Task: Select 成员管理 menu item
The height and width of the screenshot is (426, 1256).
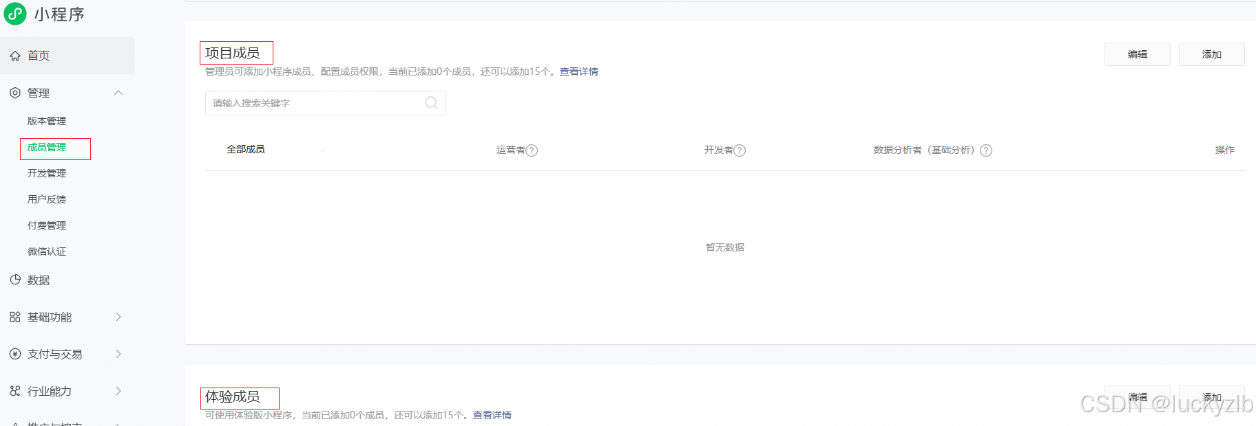Action: [47, 147]
